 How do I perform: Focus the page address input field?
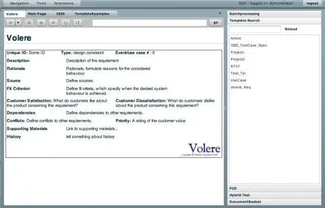149,22
